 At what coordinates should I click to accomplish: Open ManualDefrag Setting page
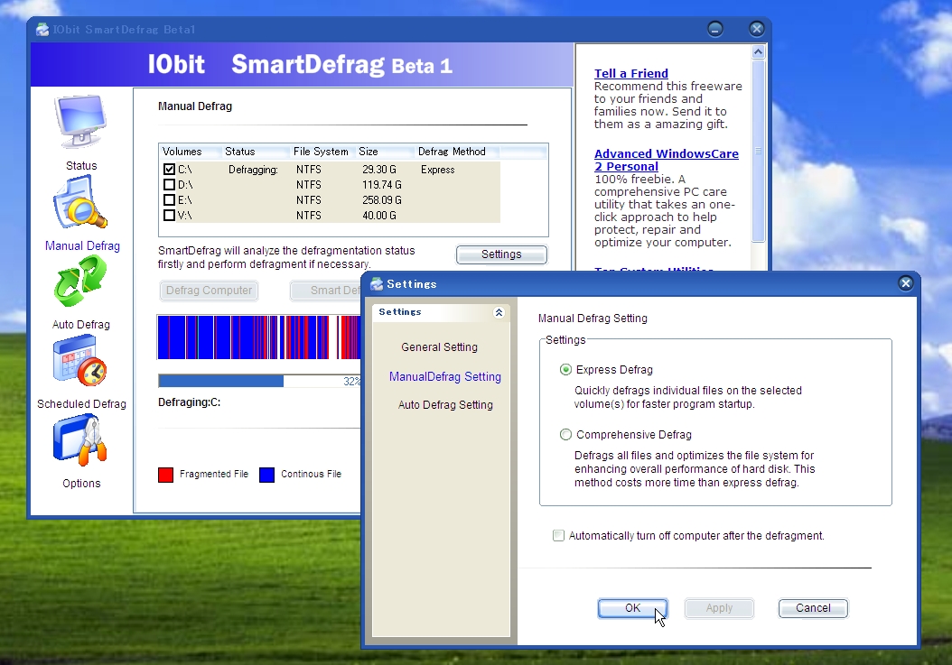(x=445, y=377)
